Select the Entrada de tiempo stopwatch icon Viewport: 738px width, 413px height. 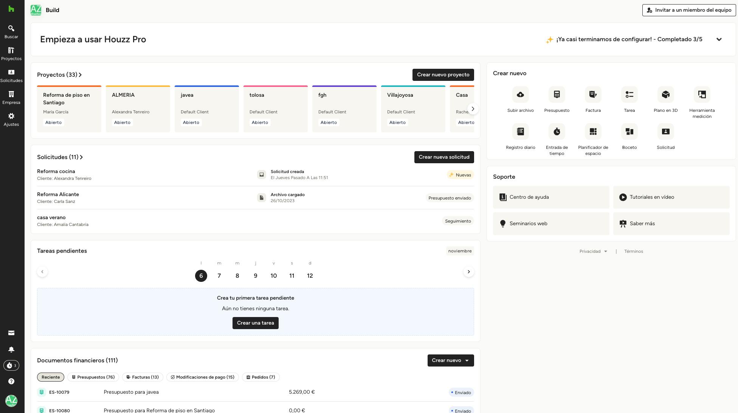coord(557,131)
